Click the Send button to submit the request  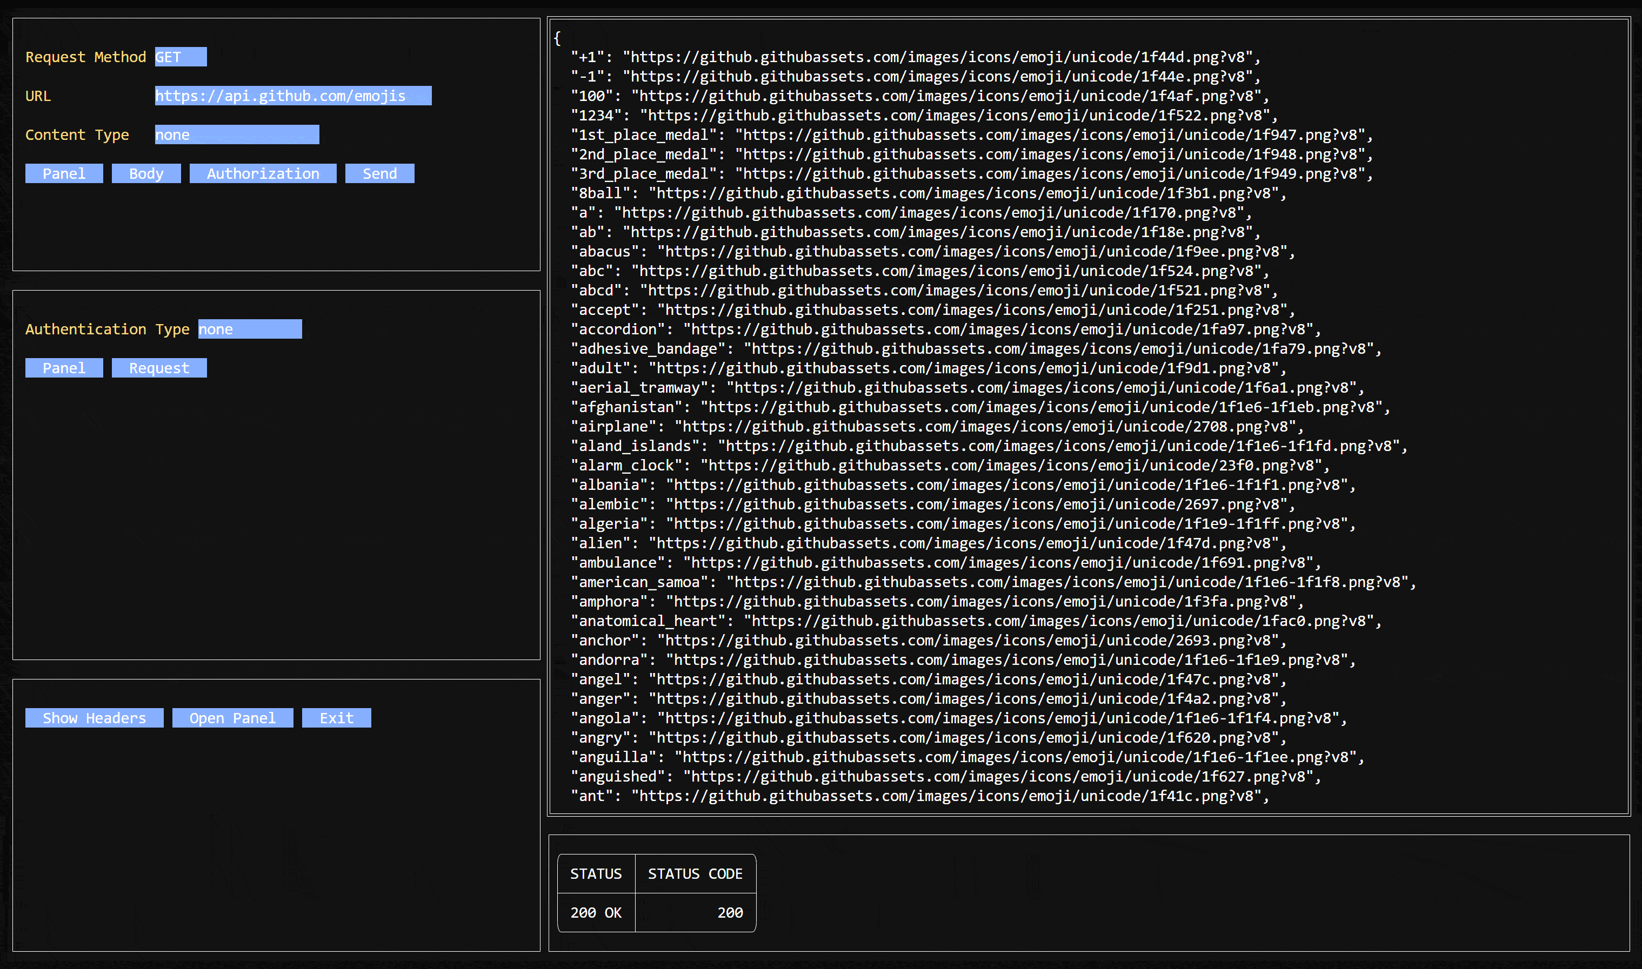click(x=379, y=173)
